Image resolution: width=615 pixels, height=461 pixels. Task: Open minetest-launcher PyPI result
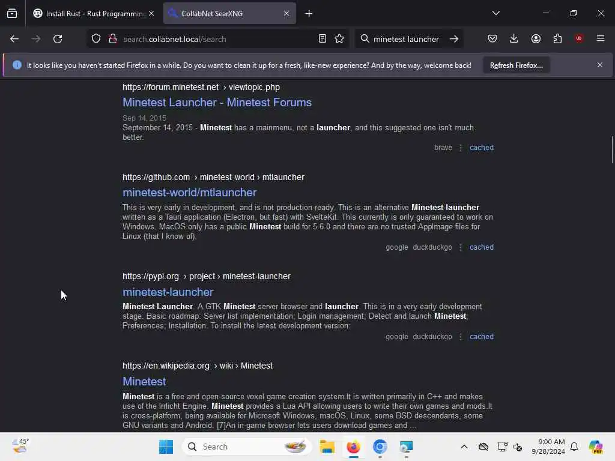pyautogui.click(x=168, y=292)
